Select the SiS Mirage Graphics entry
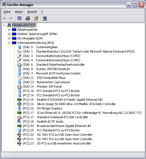146x159 pixels. (x=42, y=108)
